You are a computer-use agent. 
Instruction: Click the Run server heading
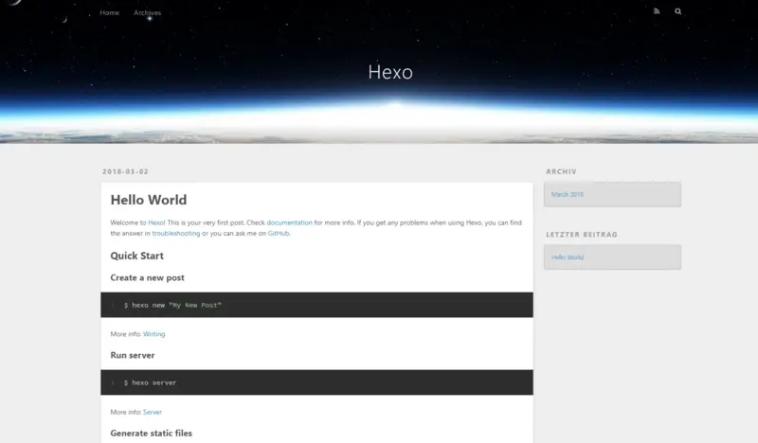coord(133,355)
